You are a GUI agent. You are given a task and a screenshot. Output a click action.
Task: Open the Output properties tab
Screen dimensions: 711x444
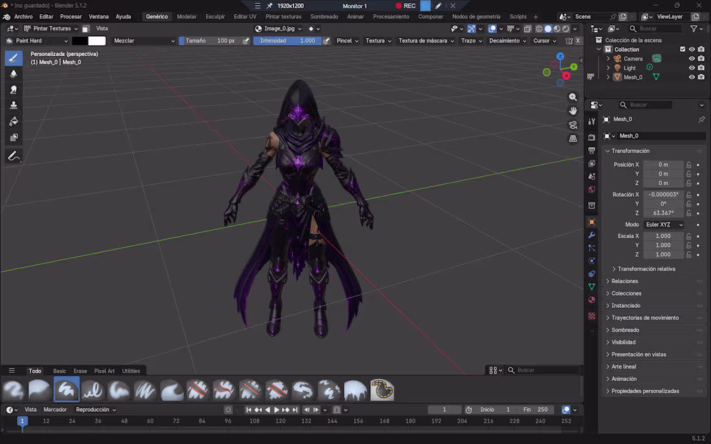tap(591, 150)
